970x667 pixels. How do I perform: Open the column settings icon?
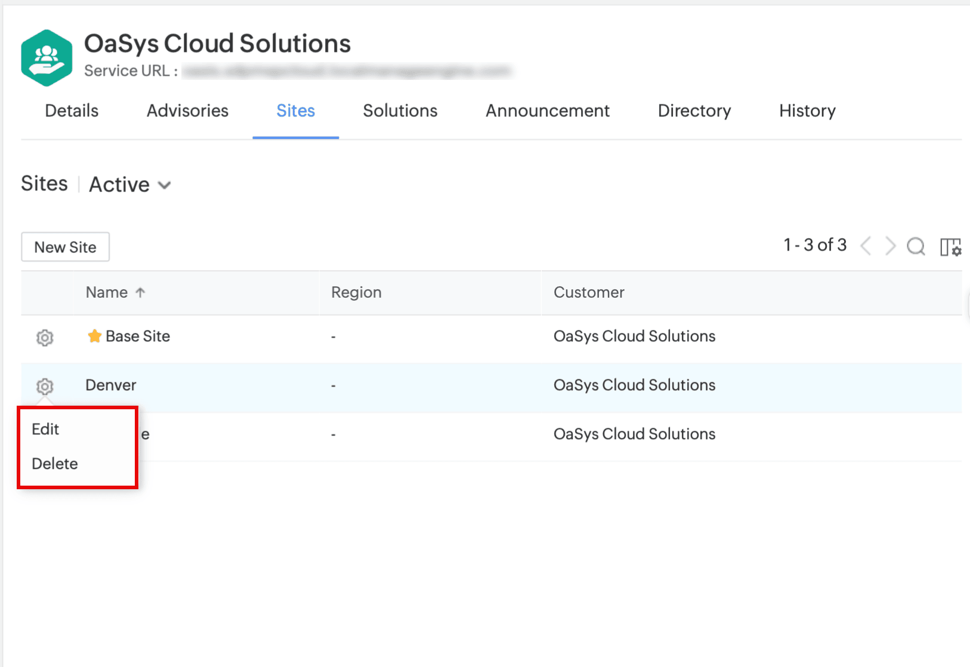pos(950,246)
